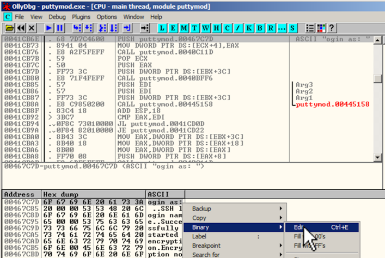Open Run trace with dots button
The width and height of the screenshot is (385, 258).
(x=282, y=28)
